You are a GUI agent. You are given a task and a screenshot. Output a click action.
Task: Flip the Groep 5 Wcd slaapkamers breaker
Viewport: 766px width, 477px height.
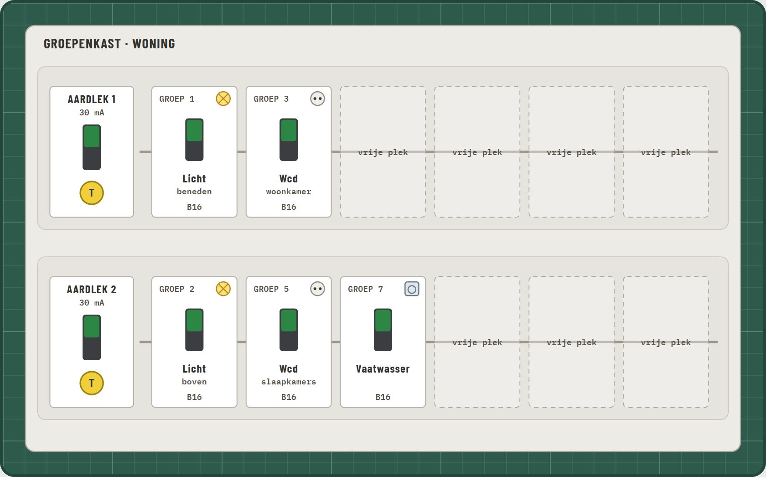289,330
